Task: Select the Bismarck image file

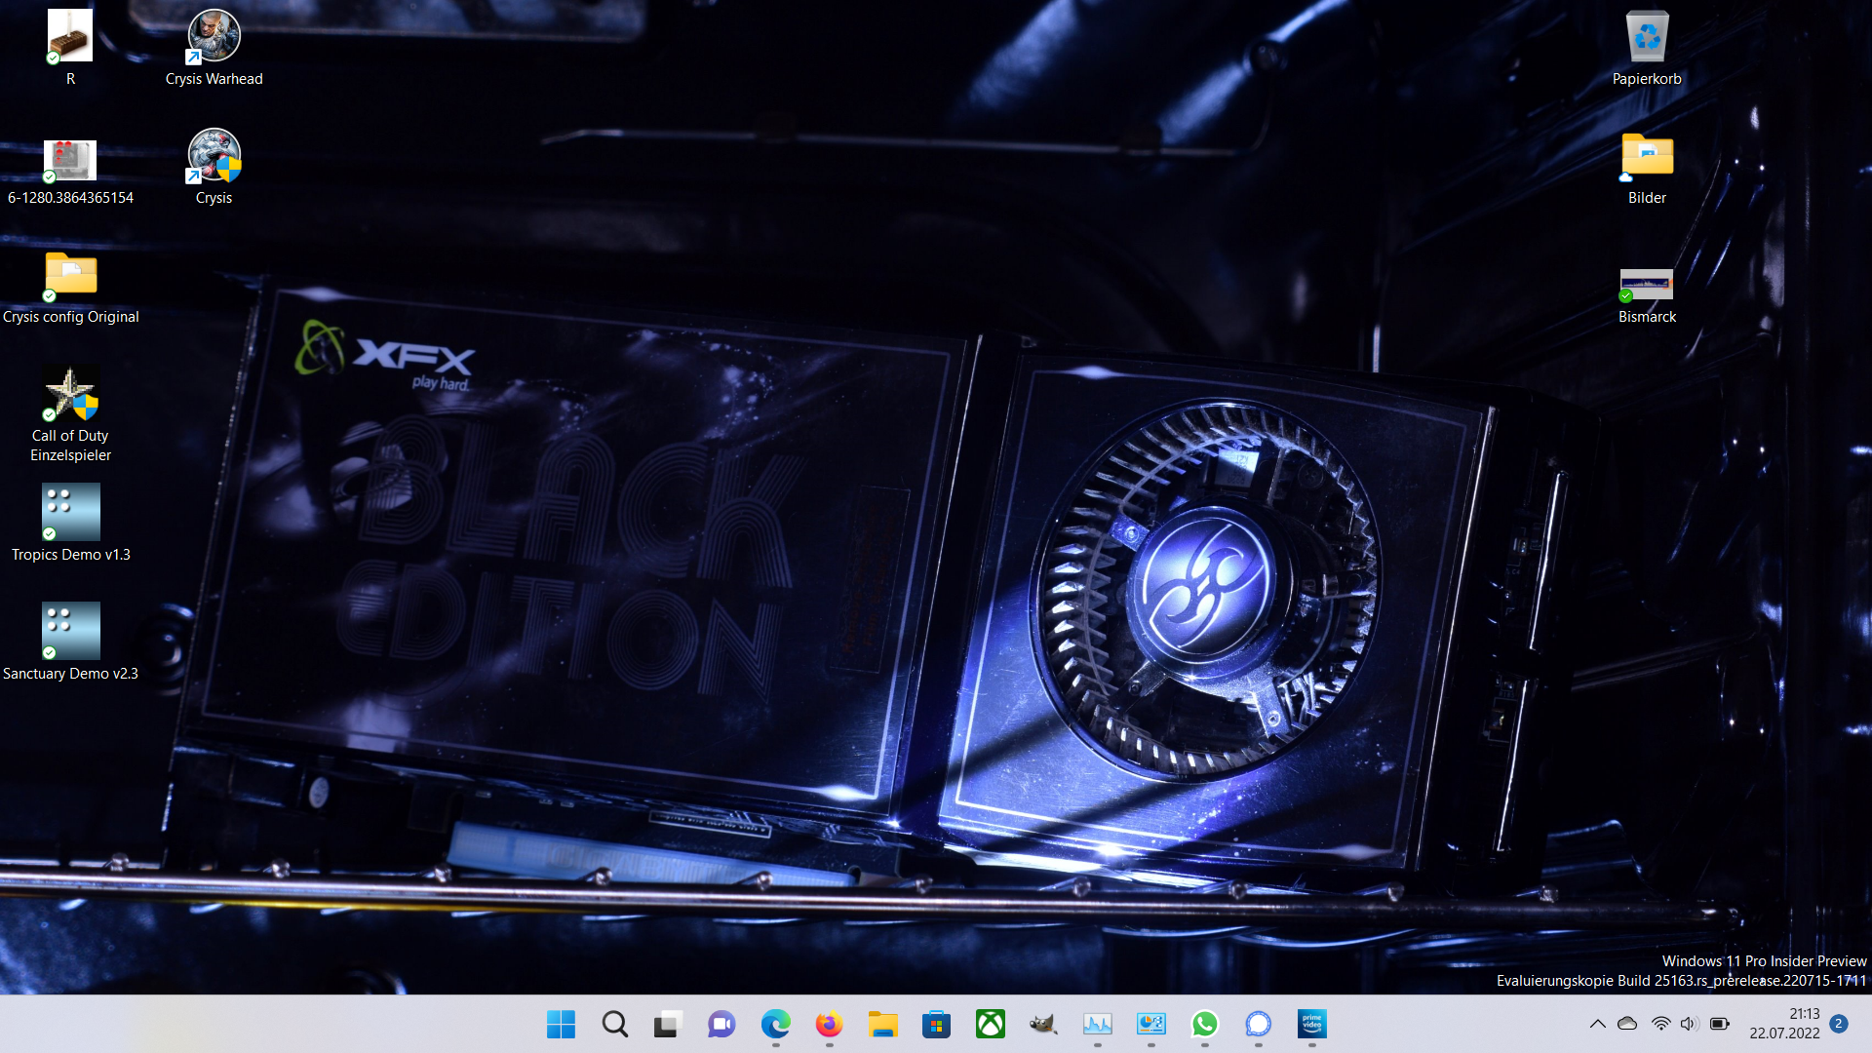Action: [x=1647, y=286]
